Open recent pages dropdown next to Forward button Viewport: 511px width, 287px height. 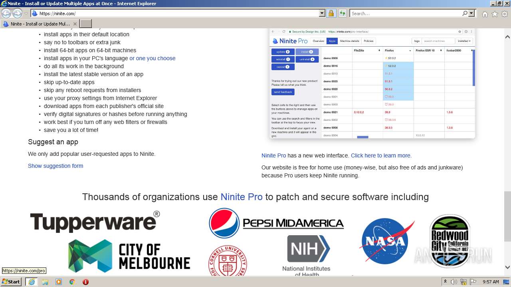point(26,14)
